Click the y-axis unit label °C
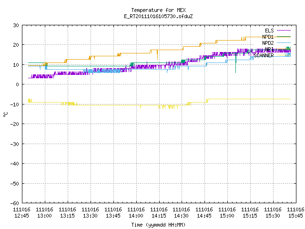 6,114
